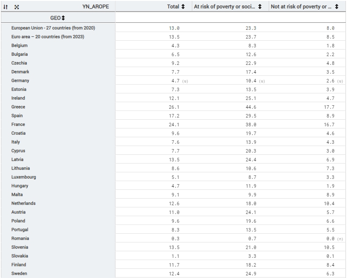The width and height of the screenshot is (349, 278).
Task: Click the Ireland row label
Action: (x=18, y=98)
